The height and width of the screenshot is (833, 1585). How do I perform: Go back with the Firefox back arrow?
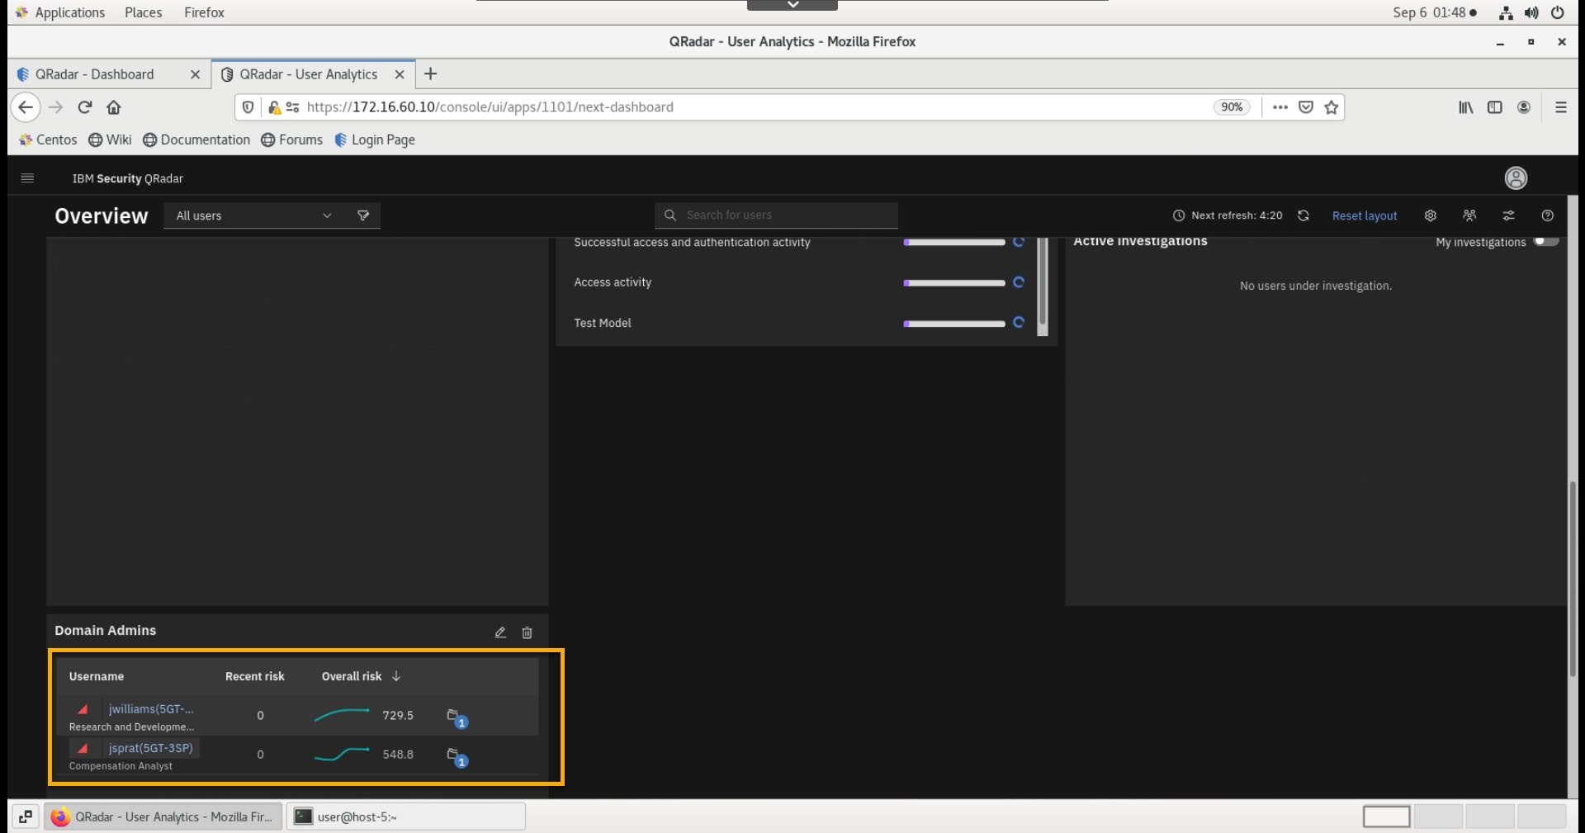coord(26,107)
